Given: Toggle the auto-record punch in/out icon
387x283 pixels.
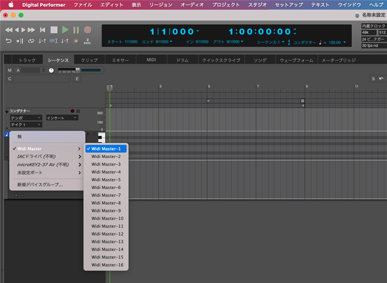Looking at the screenshot, I should coord(65,41).
